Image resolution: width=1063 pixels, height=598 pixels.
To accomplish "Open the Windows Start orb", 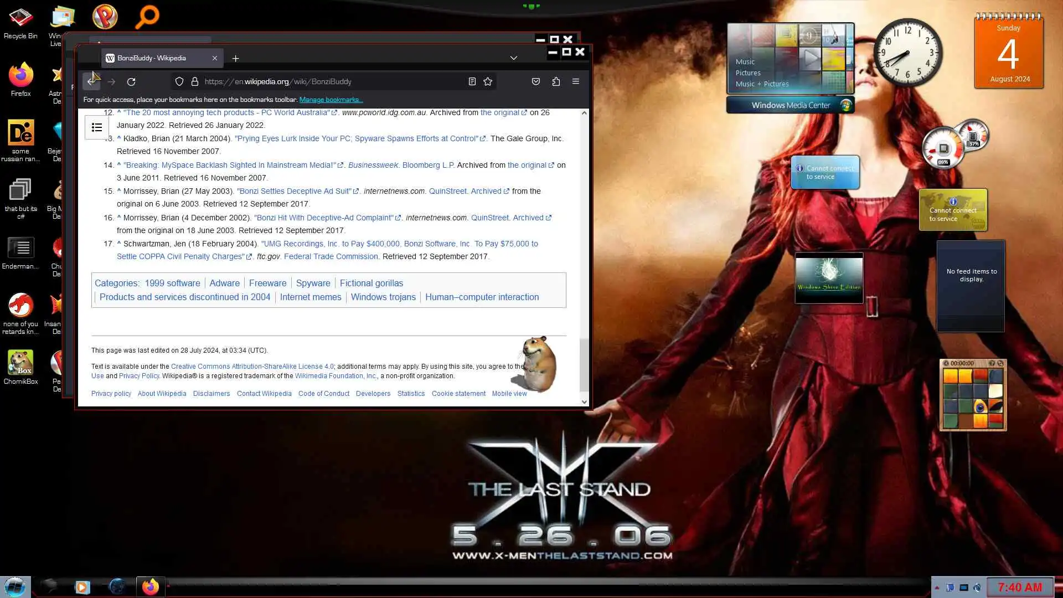I will click(x=15, y=586).
